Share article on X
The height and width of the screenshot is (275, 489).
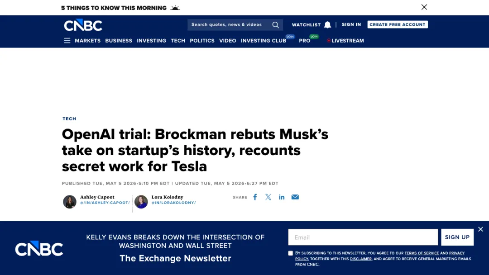point(268,197)
